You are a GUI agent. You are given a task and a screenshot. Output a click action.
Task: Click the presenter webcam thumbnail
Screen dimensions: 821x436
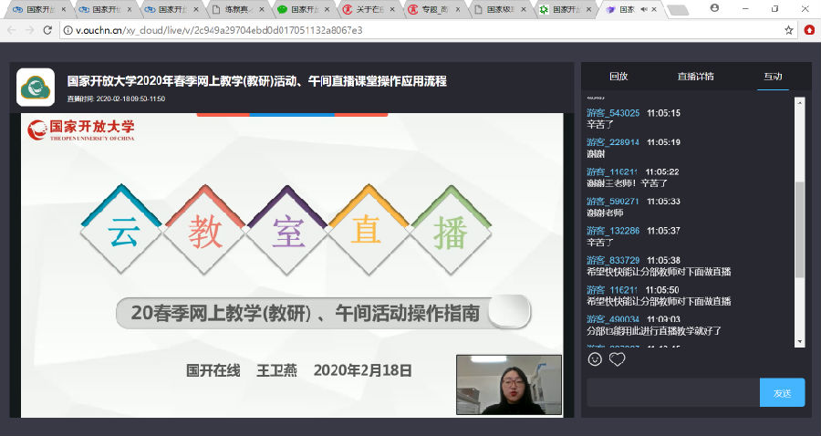[x=508, y=385]
